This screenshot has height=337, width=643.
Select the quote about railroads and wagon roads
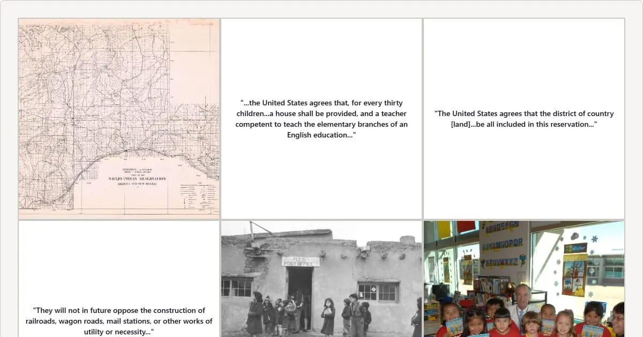tap(118, 321)
